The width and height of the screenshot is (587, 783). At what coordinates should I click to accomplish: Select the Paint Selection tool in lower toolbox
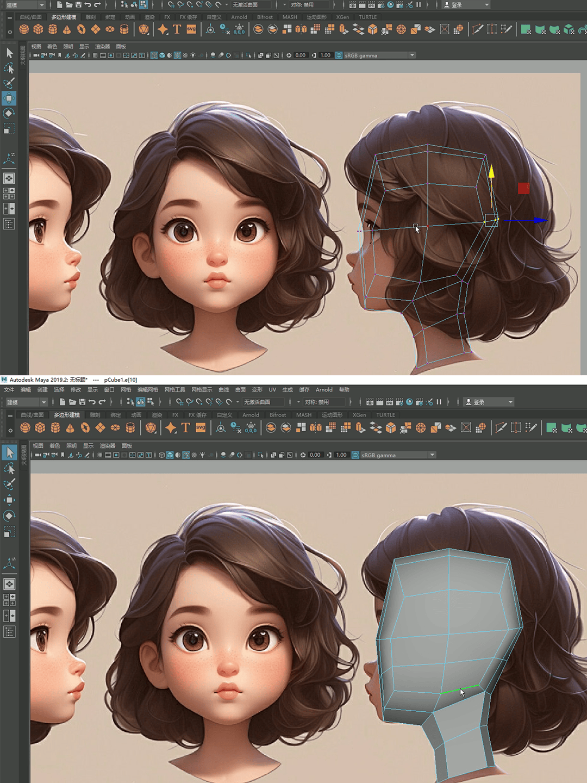pyautogui.click(x=9, y=484)
